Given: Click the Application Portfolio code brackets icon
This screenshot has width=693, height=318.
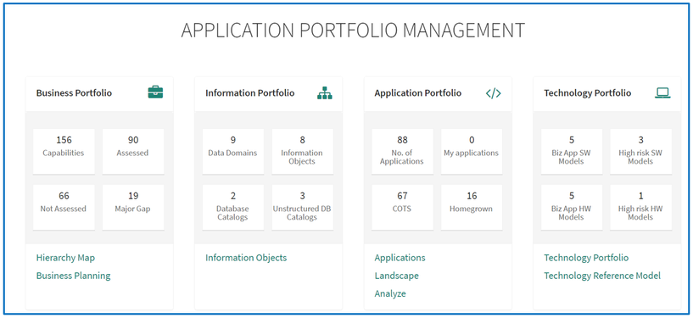Looking at the screenshot, I should coord(493,93).
